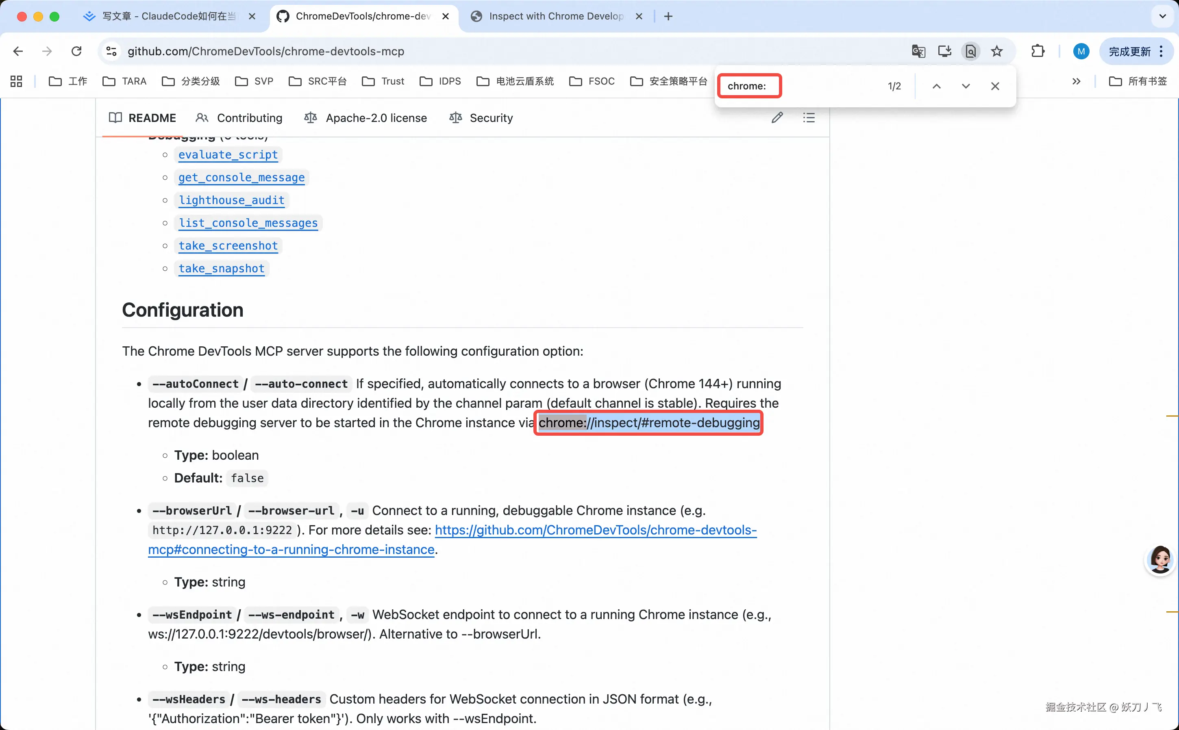1179x730 pixels.
Task: Go to next find result
Action: (x=966, y=86)
